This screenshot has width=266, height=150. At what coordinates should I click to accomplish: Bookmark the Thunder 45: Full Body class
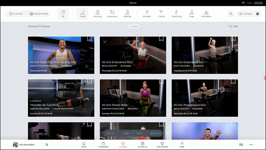[x=90, y=81]
